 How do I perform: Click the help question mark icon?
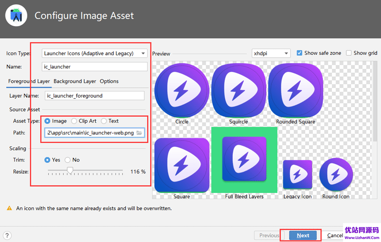(7, 235)
